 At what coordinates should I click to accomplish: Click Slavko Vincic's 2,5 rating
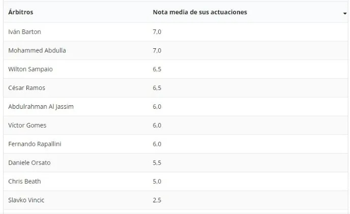[x=157, y=200]
